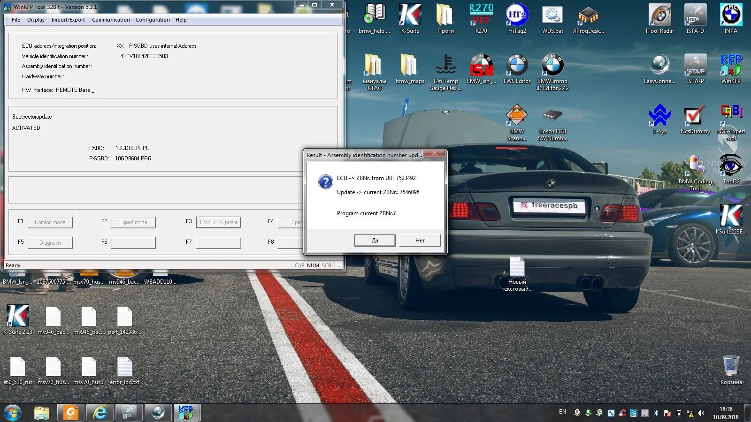Launch the HiTag2 shortcut
This screenshot has width=751, height=422.
click(x=517, y=19)
